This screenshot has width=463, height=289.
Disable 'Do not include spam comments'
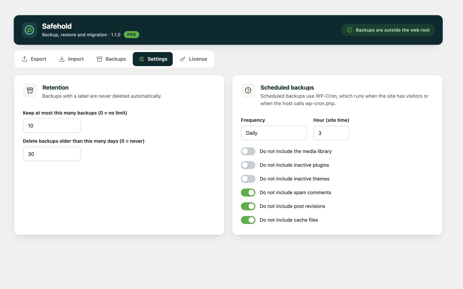coord(248,192)
